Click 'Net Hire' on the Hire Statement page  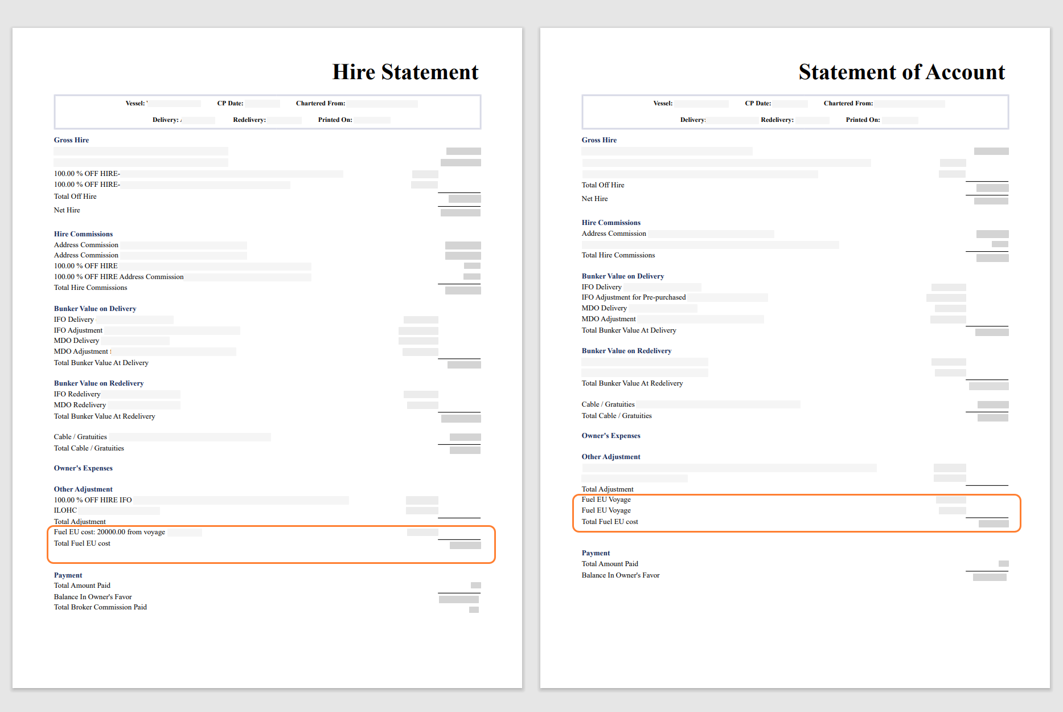pos(67,210)
